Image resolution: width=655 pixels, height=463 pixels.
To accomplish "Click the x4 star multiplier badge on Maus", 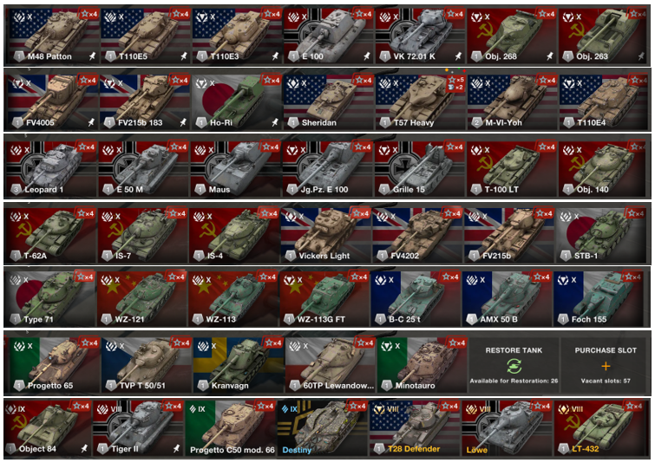I will point(271,147).
